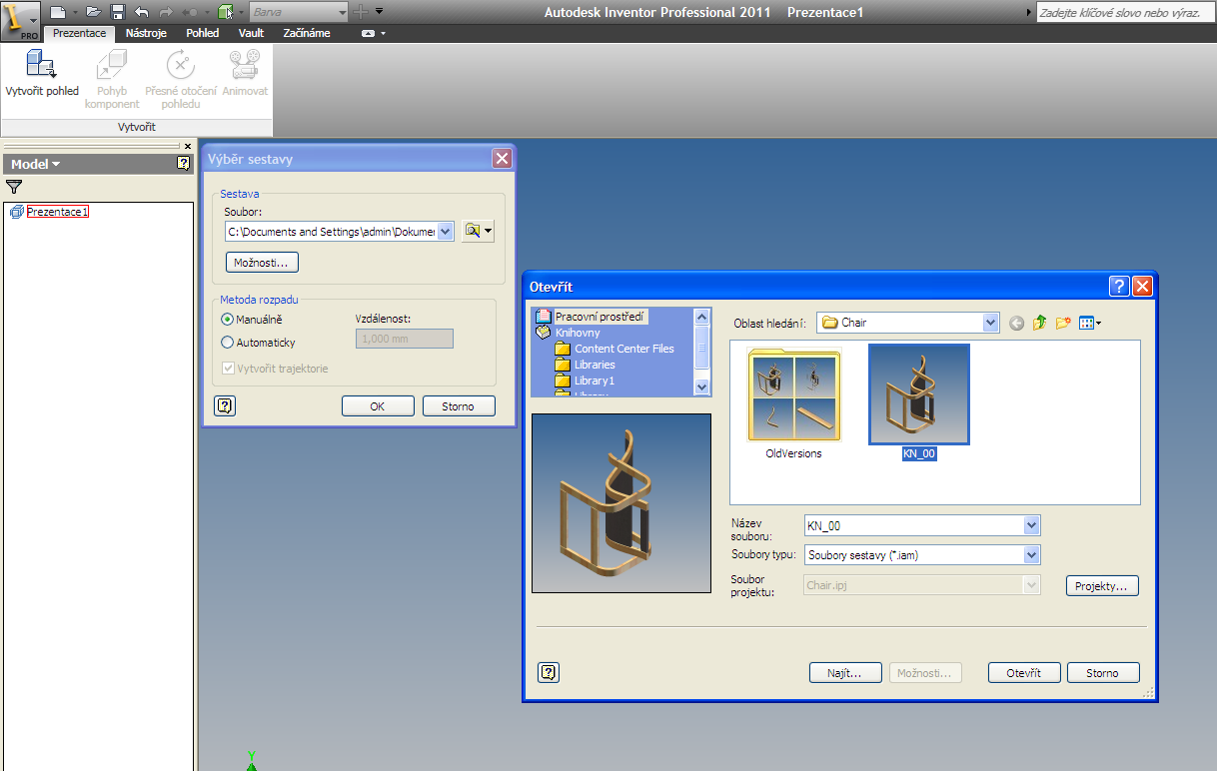Click the Create new folder icon
The image size is (1217, 771).
tap(1063, 323)
